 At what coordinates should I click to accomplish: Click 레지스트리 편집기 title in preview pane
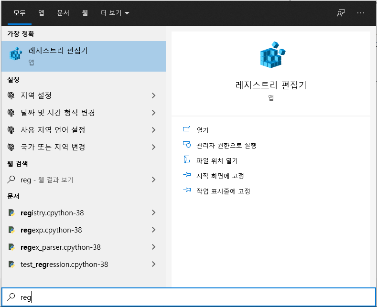pos(271,85)
